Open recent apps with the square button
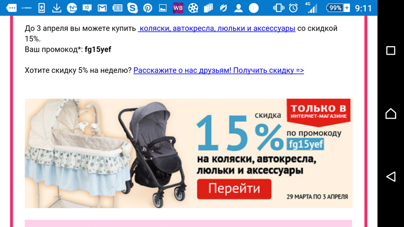 390,50
